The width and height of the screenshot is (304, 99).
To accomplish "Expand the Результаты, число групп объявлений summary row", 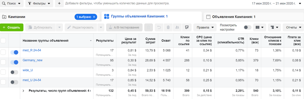I will 23,90.
